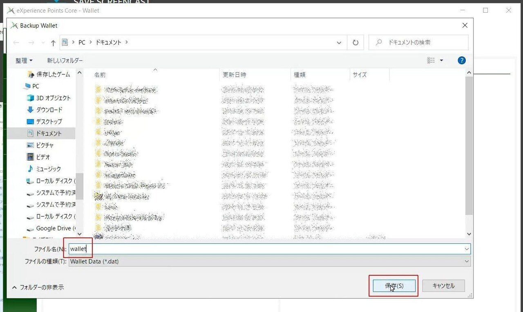Click the キャンセル button
Screen dimensions: 523x312
443,286
